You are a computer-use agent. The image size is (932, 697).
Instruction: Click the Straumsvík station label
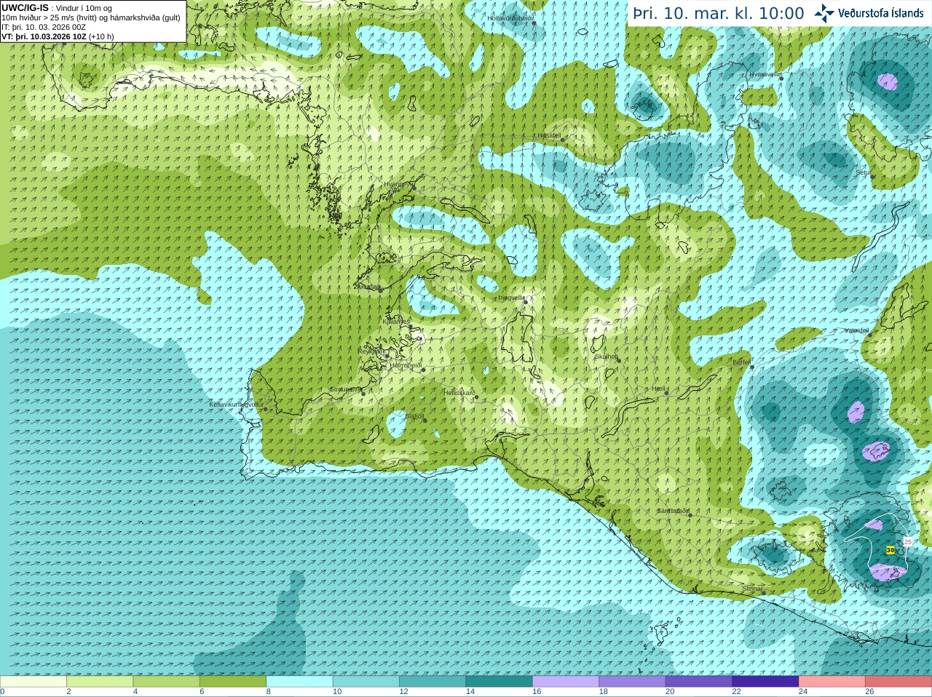345,389
